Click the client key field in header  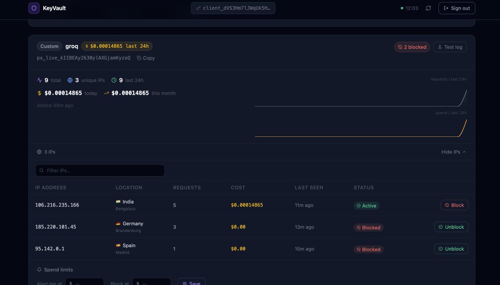[x=233, y=8]
